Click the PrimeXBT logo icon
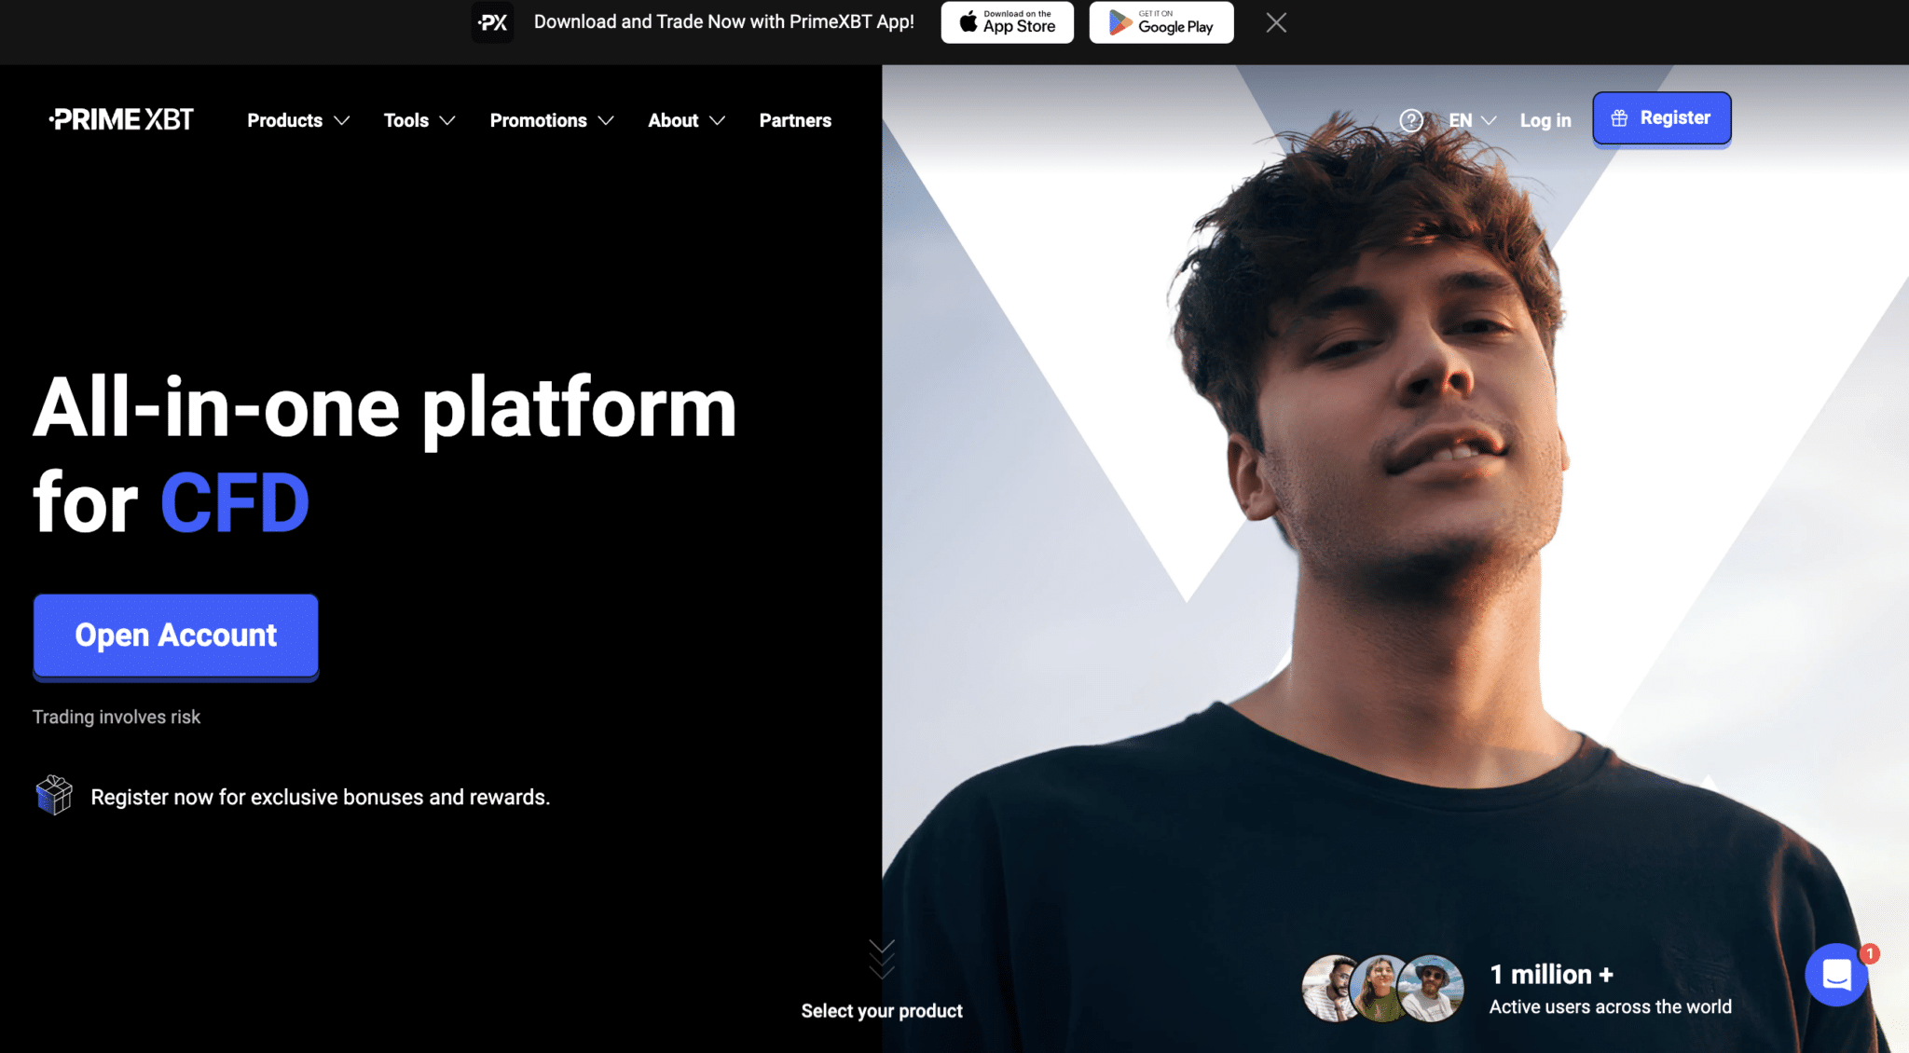This screenshot has width=1909, height=1053. tap(118, 119)
